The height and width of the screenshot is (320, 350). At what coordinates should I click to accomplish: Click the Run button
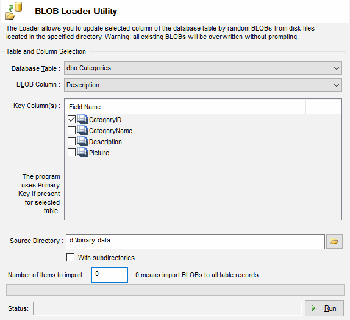tap(324, 308)
